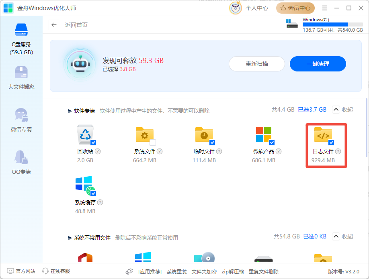Open zip解压缩 in bottom bar
Screen dimensions: 369x279
point(232,272)
